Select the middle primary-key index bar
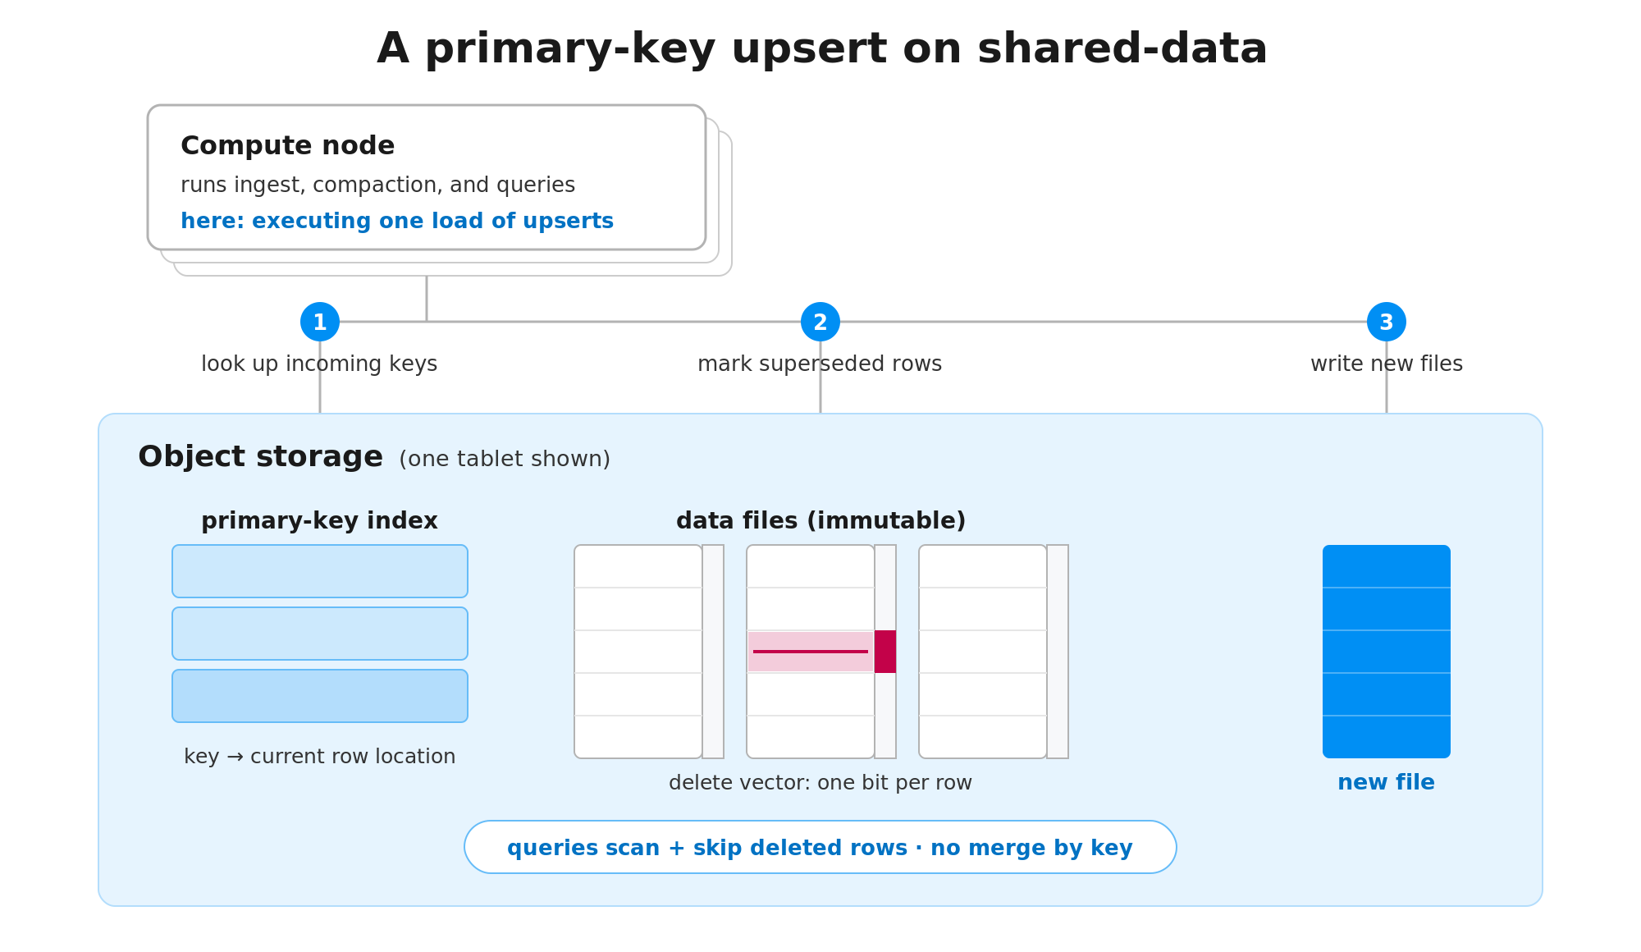 click(x=320, y=634)
